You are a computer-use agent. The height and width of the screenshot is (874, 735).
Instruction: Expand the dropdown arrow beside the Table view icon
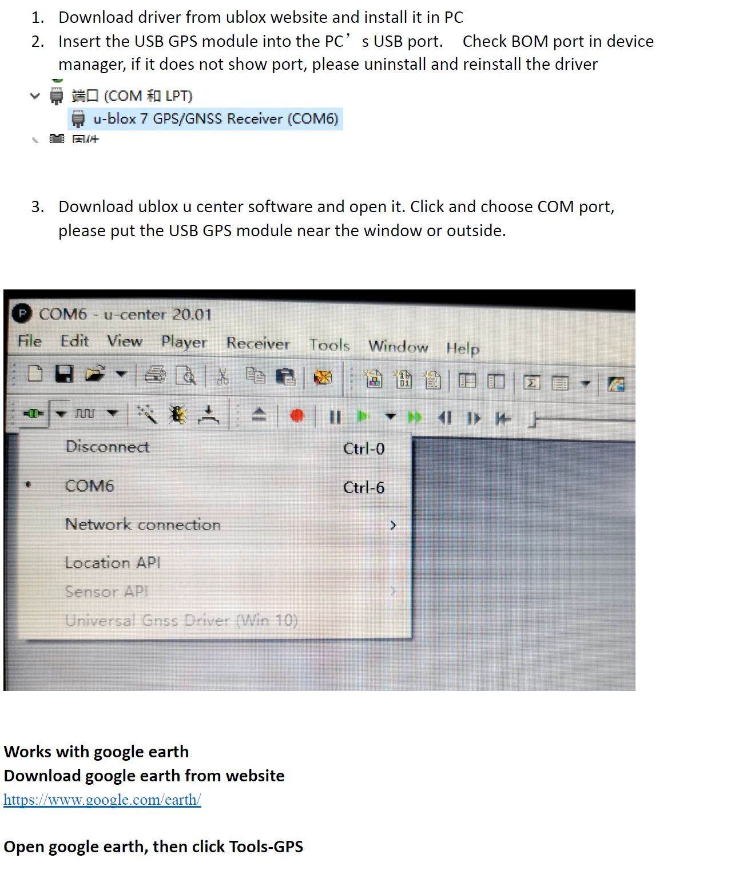click(585, 383)
